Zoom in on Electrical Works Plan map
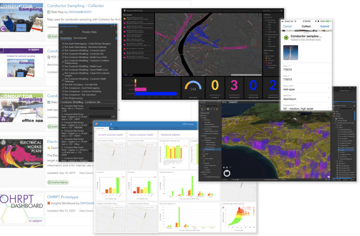The width and height of the screenshot is (360, 236). pos(260,70)
